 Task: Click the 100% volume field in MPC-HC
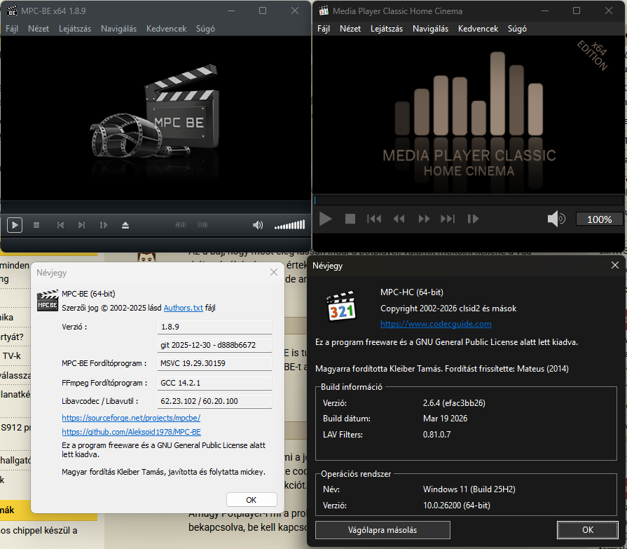pyautogui.click(x=599, y=219)
